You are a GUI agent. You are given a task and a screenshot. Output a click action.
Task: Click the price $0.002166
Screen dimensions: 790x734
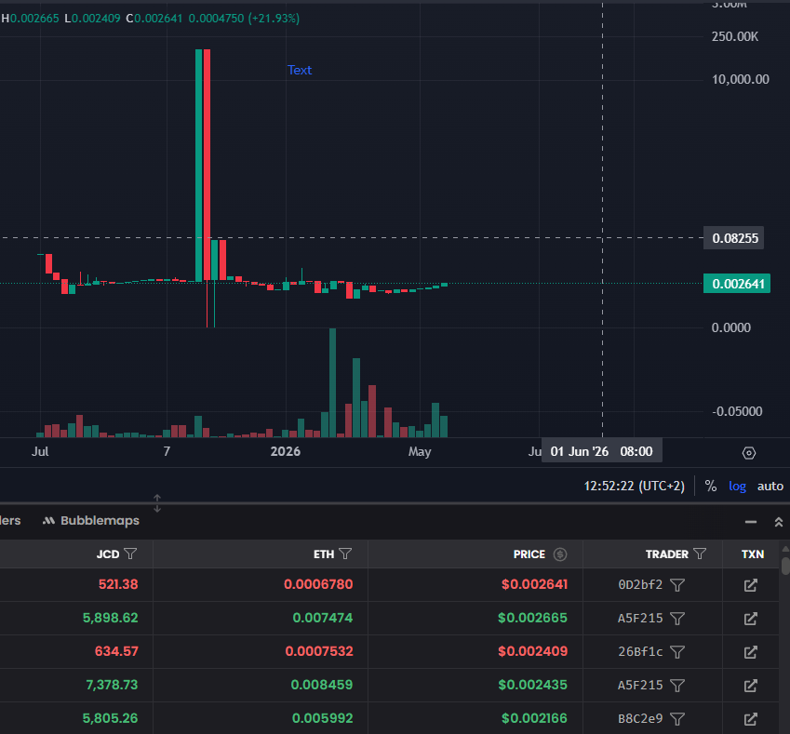[534, 718]
